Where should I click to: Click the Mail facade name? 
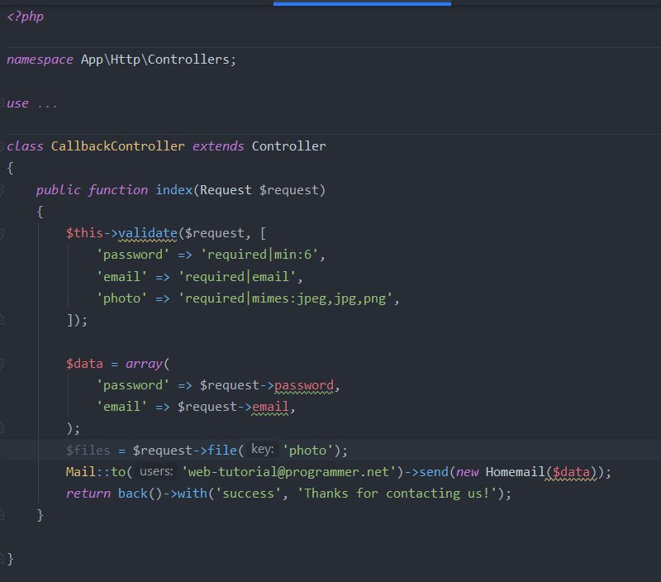tap(80, 472)
